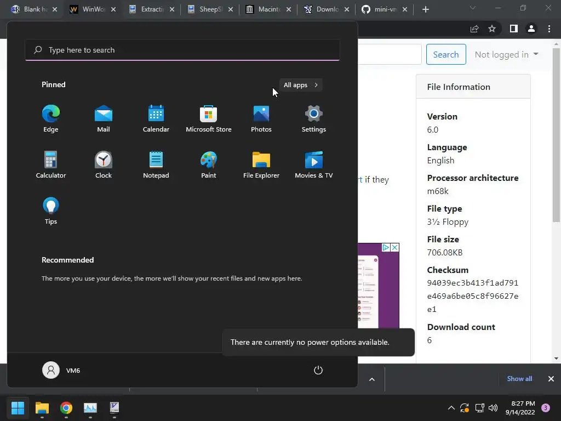
Task: Open the last taskbar application icon
Action: (x=115, y=408)
